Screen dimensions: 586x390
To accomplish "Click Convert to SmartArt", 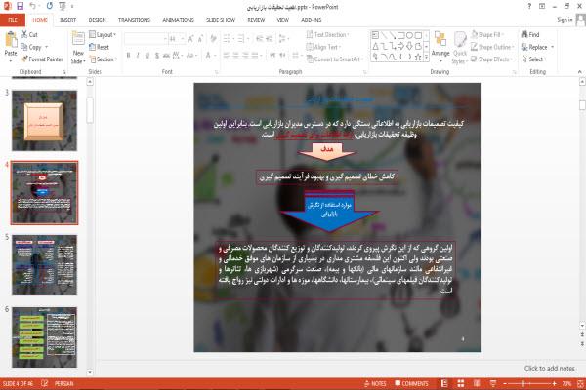I will [x=334, y=58].
